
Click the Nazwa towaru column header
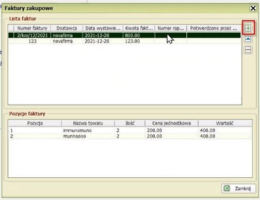pyautogui.click(x=88, y=124)
